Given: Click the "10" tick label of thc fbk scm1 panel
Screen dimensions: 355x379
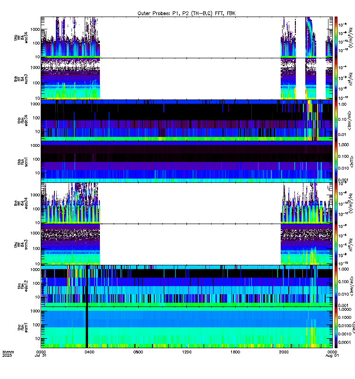Looking at the screenshot, I should pos(38,338).
